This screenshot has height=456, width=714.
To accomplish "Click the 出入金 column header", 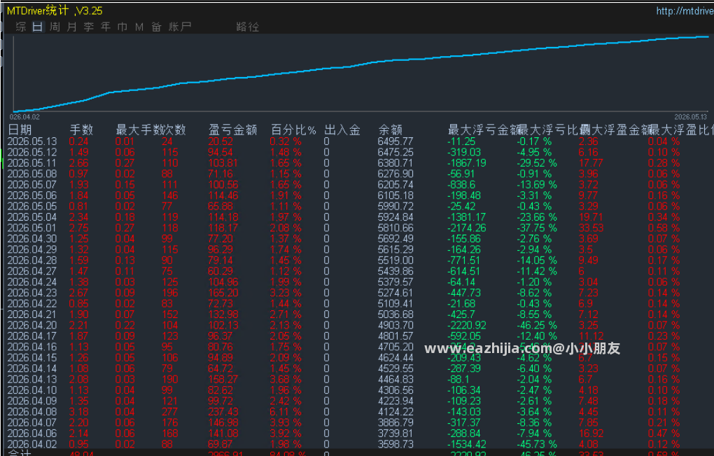I will [x=342, y=130].
